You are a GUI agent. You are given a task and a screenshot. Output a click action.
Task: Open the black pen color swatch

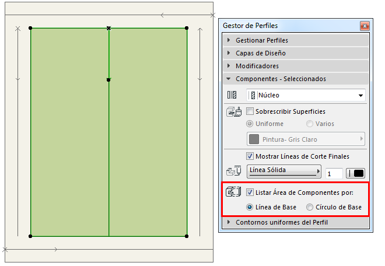pyautogui.click(x=355, y=173)
